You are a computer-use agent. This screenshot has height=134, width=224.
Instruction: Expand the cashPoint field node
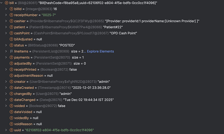point(6,33)
